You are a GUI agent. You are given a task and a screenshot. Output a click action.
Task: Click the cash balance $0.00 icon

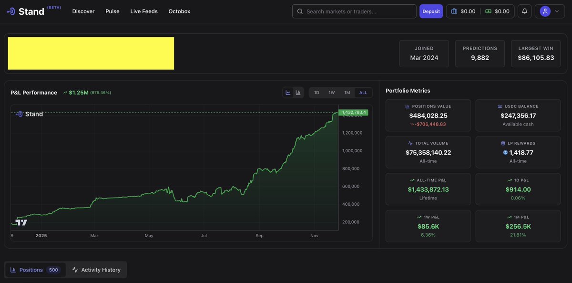pyautogui.click(x=489, y=11)
